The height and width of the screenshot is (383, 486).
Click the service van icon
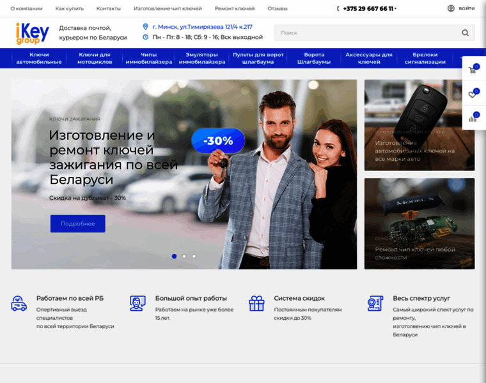pyautogui.click(x=19, y=303)
